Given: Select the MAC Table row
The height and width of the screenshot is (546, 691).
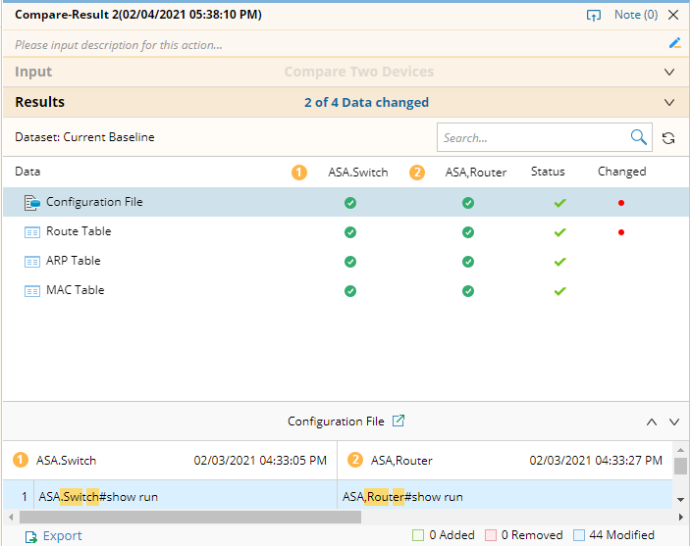Looking at the screenshot, I should 75,290.
